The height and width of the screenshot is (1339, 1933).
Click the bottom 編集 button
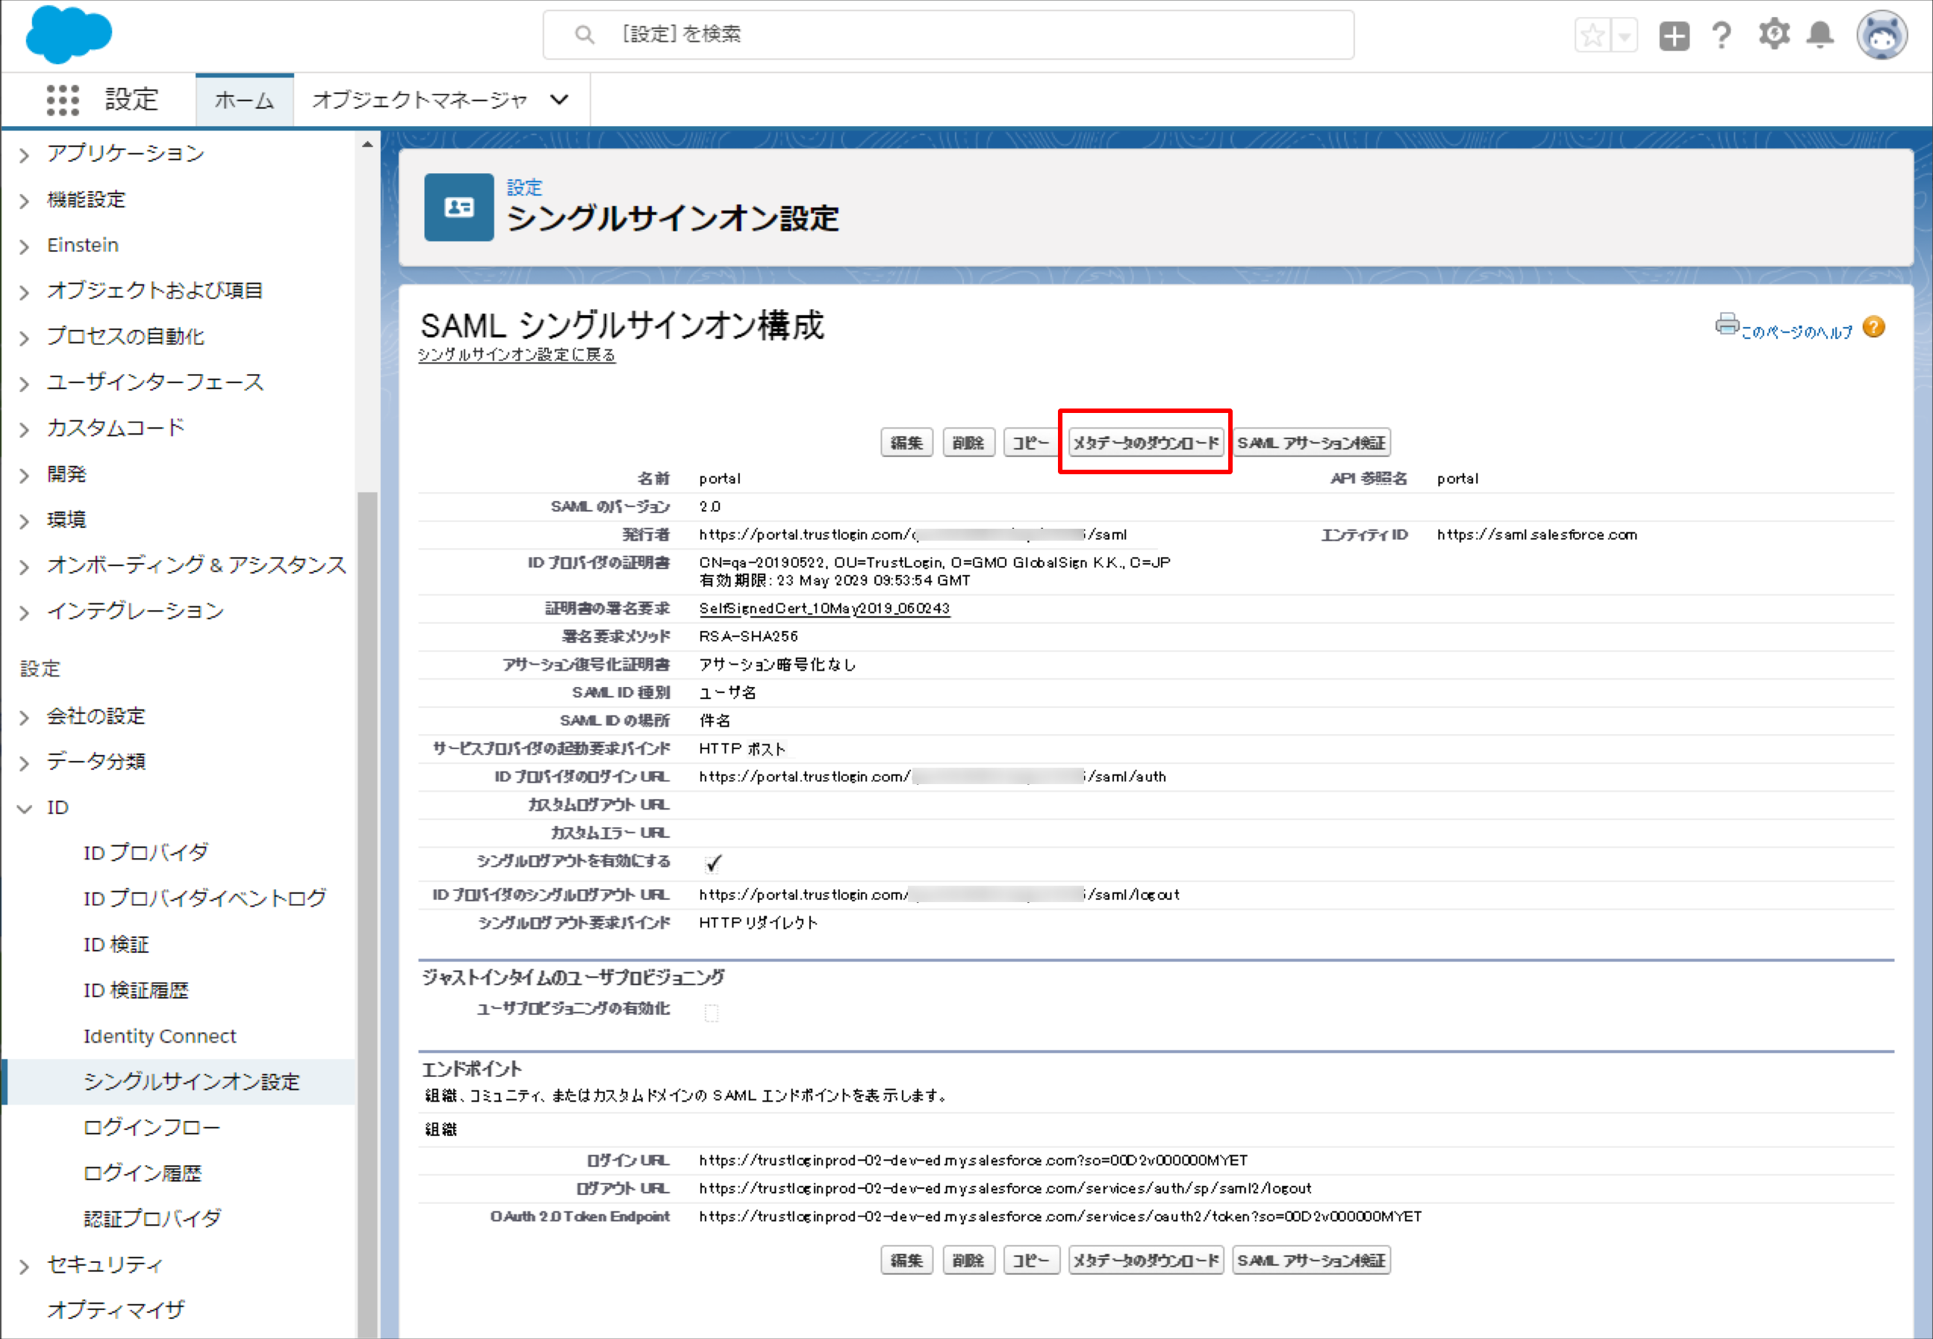906,1260
